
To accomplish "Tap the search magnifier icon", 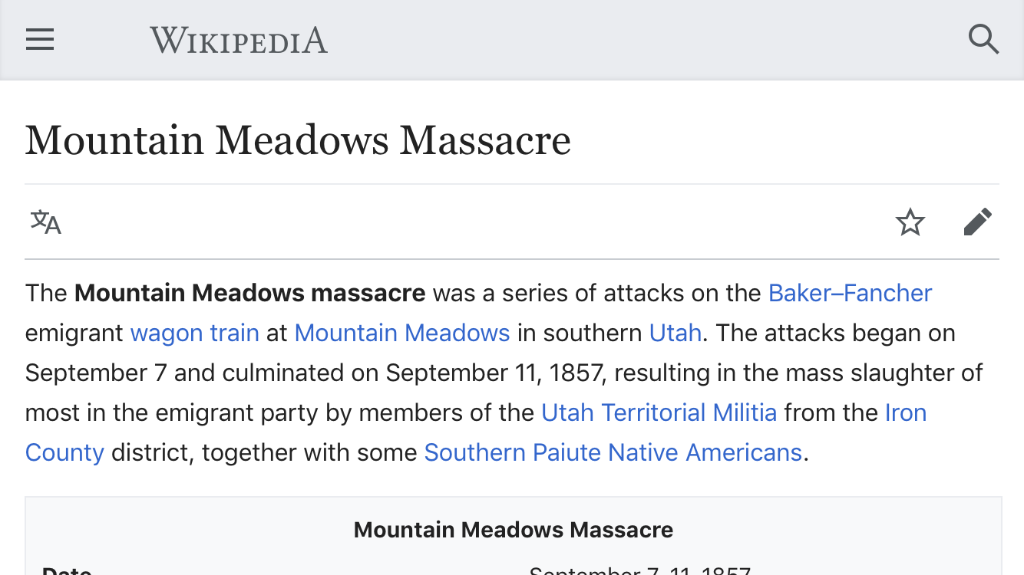I will (983, 39).
